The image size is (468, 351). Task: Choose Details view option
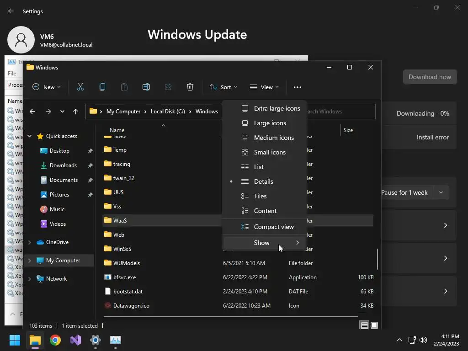(265, 181)
